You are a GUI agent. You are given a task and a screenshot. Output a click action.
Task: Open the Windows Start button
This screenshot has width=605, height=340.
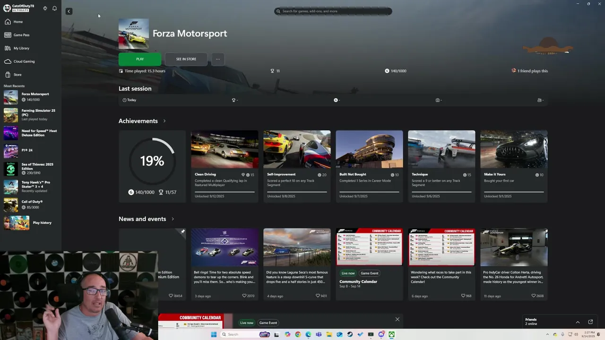point(214,334)
